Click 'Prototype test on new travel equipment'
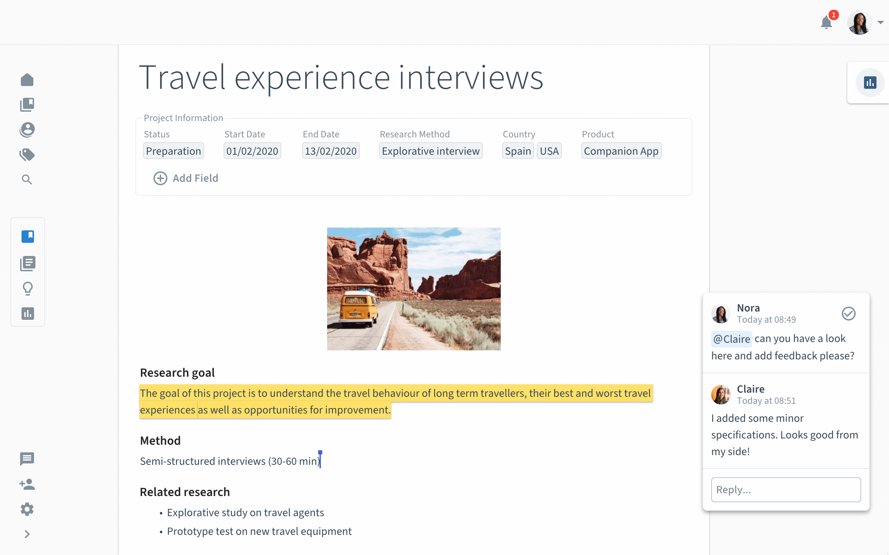Viewport: 889px width, 555px height. tap(259, 531)
